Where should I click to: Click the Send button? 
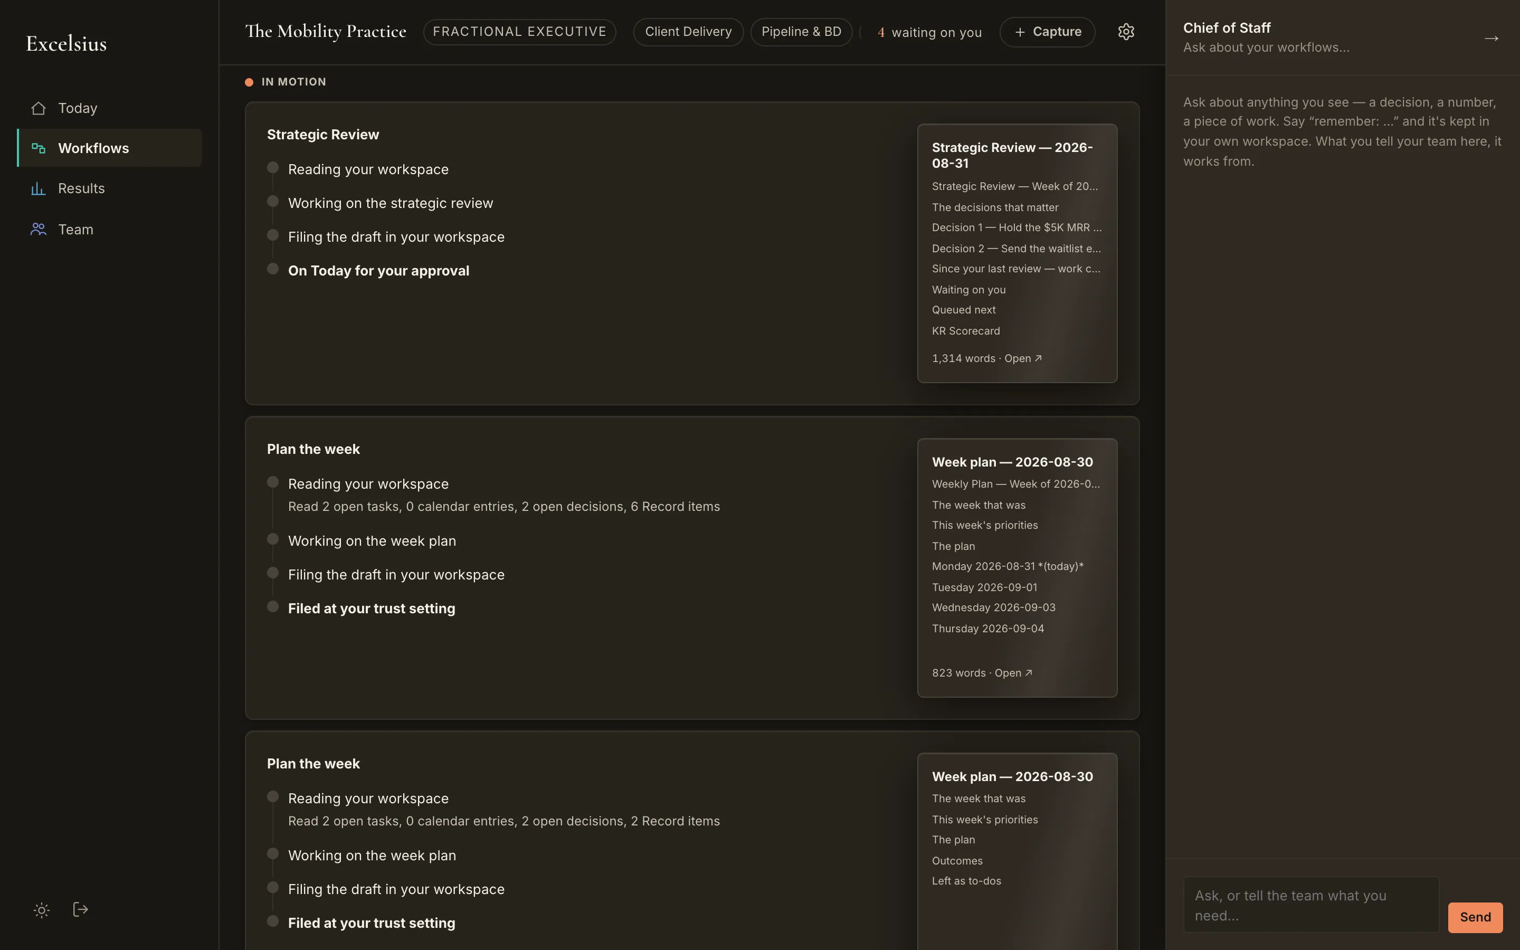click(x=1475, y=917)
